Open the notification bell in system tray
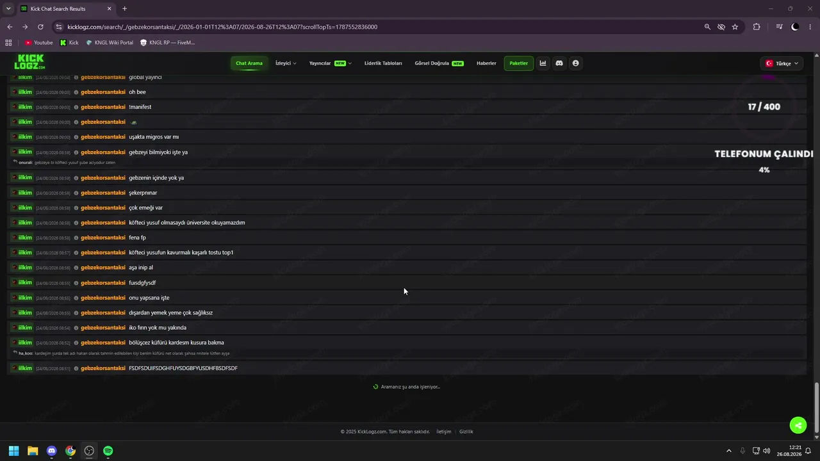 tap(808, 451)
